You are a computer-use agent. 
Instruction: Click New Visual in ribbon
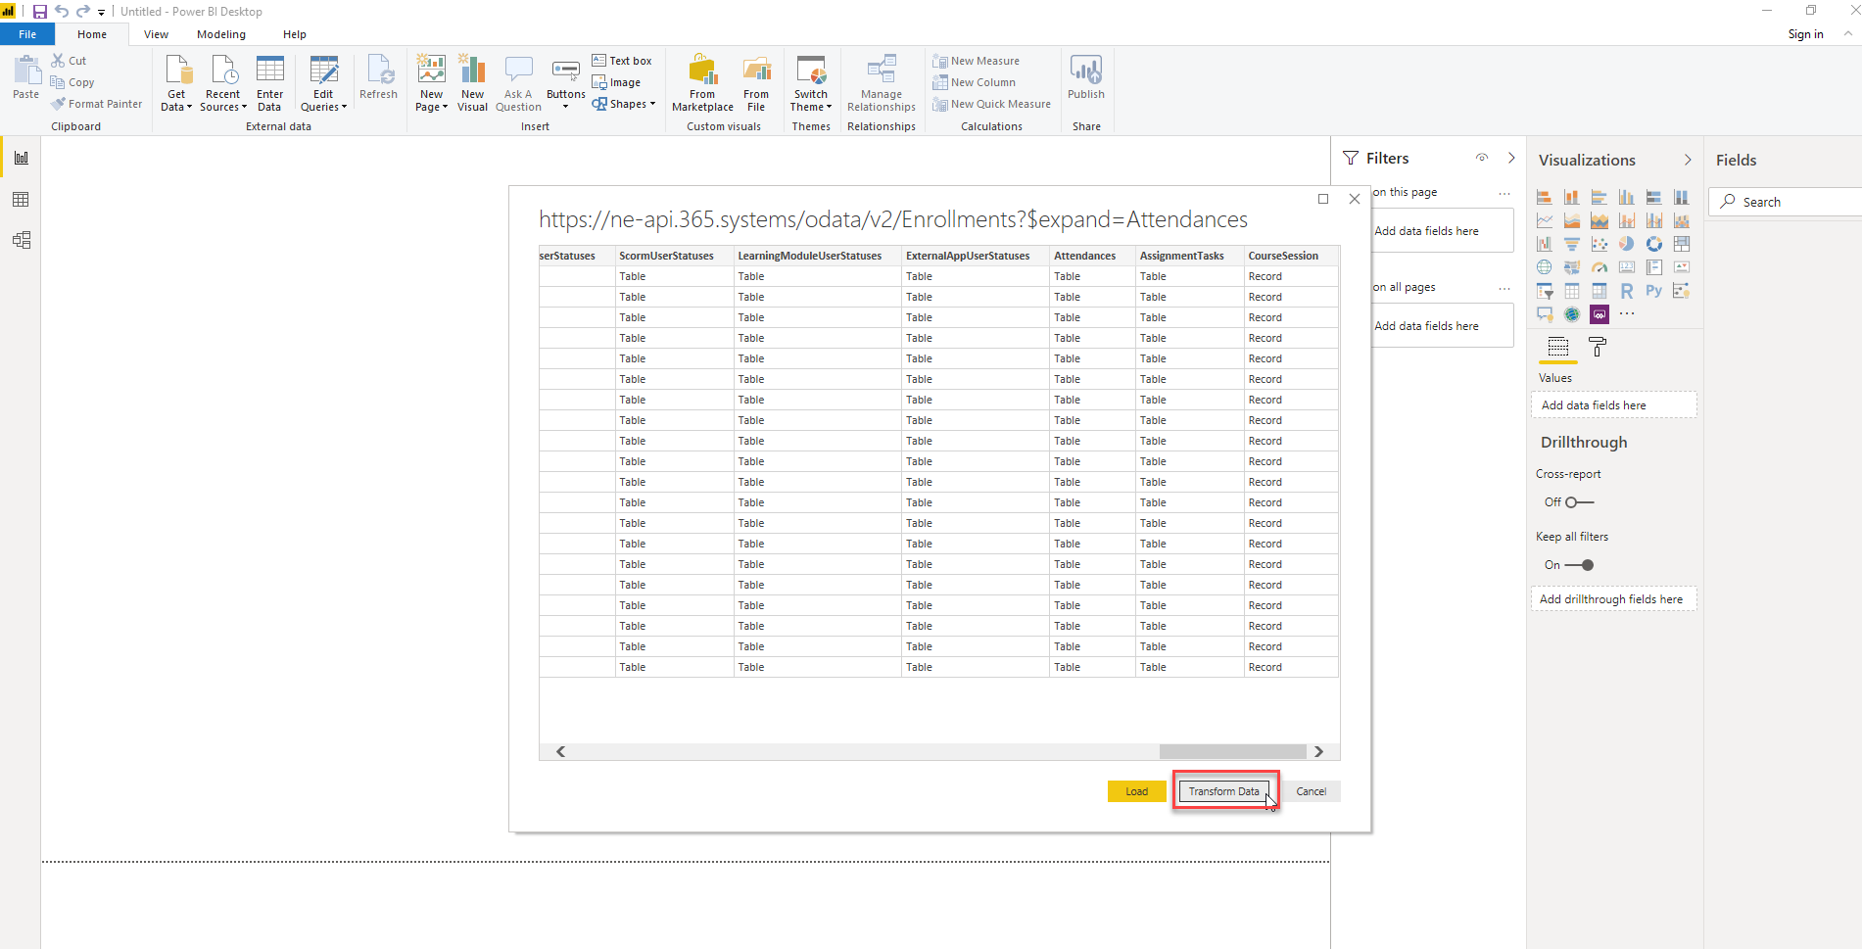pos(472,83)
